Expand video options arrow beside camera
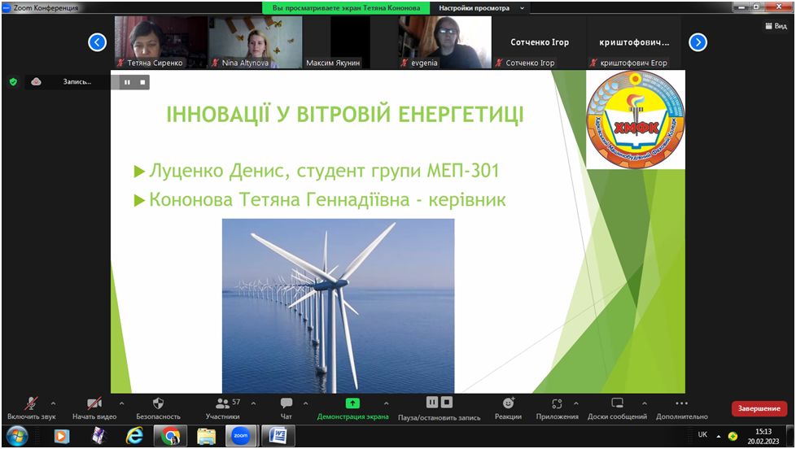Viewport: 796px width, 449px height. point(121,403)
